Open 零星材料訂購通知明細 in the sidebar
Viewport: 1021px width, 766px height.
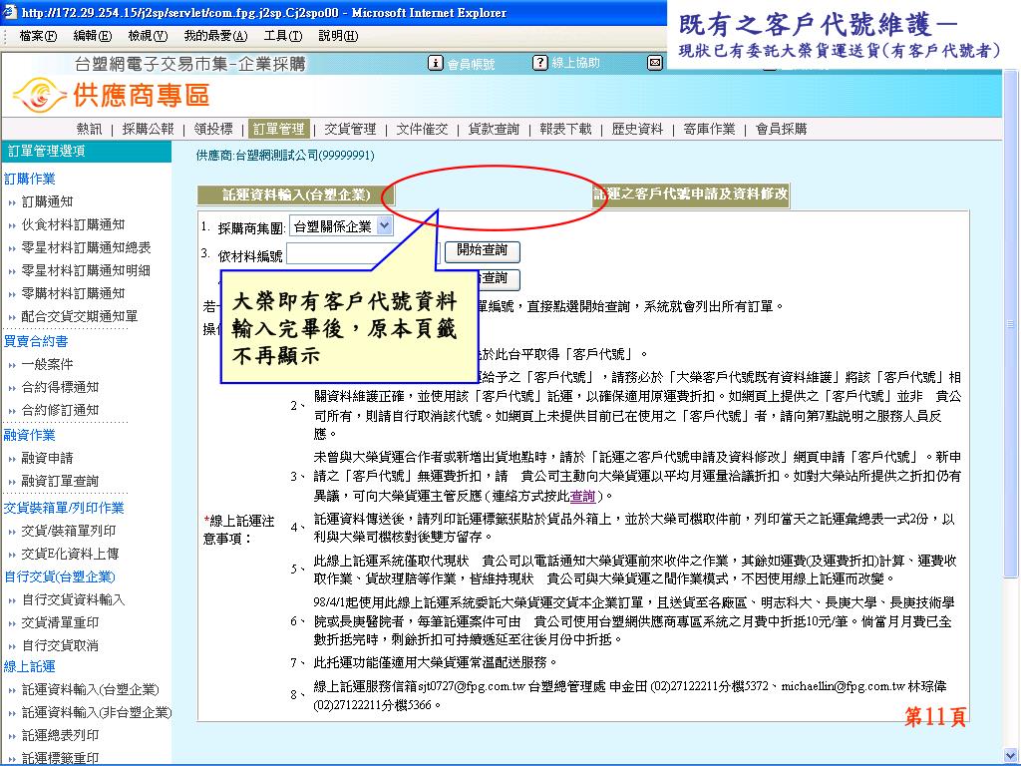pyautogui.click(x=86, y=270)
